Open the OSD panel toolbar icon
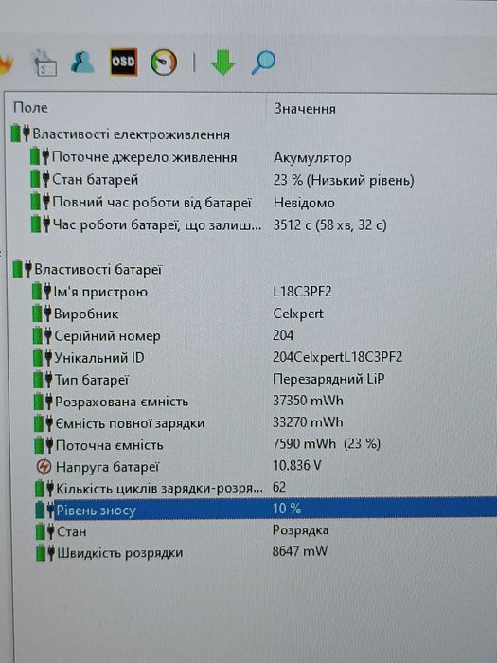Screen dimensions: 497x663 coord(123,62)
